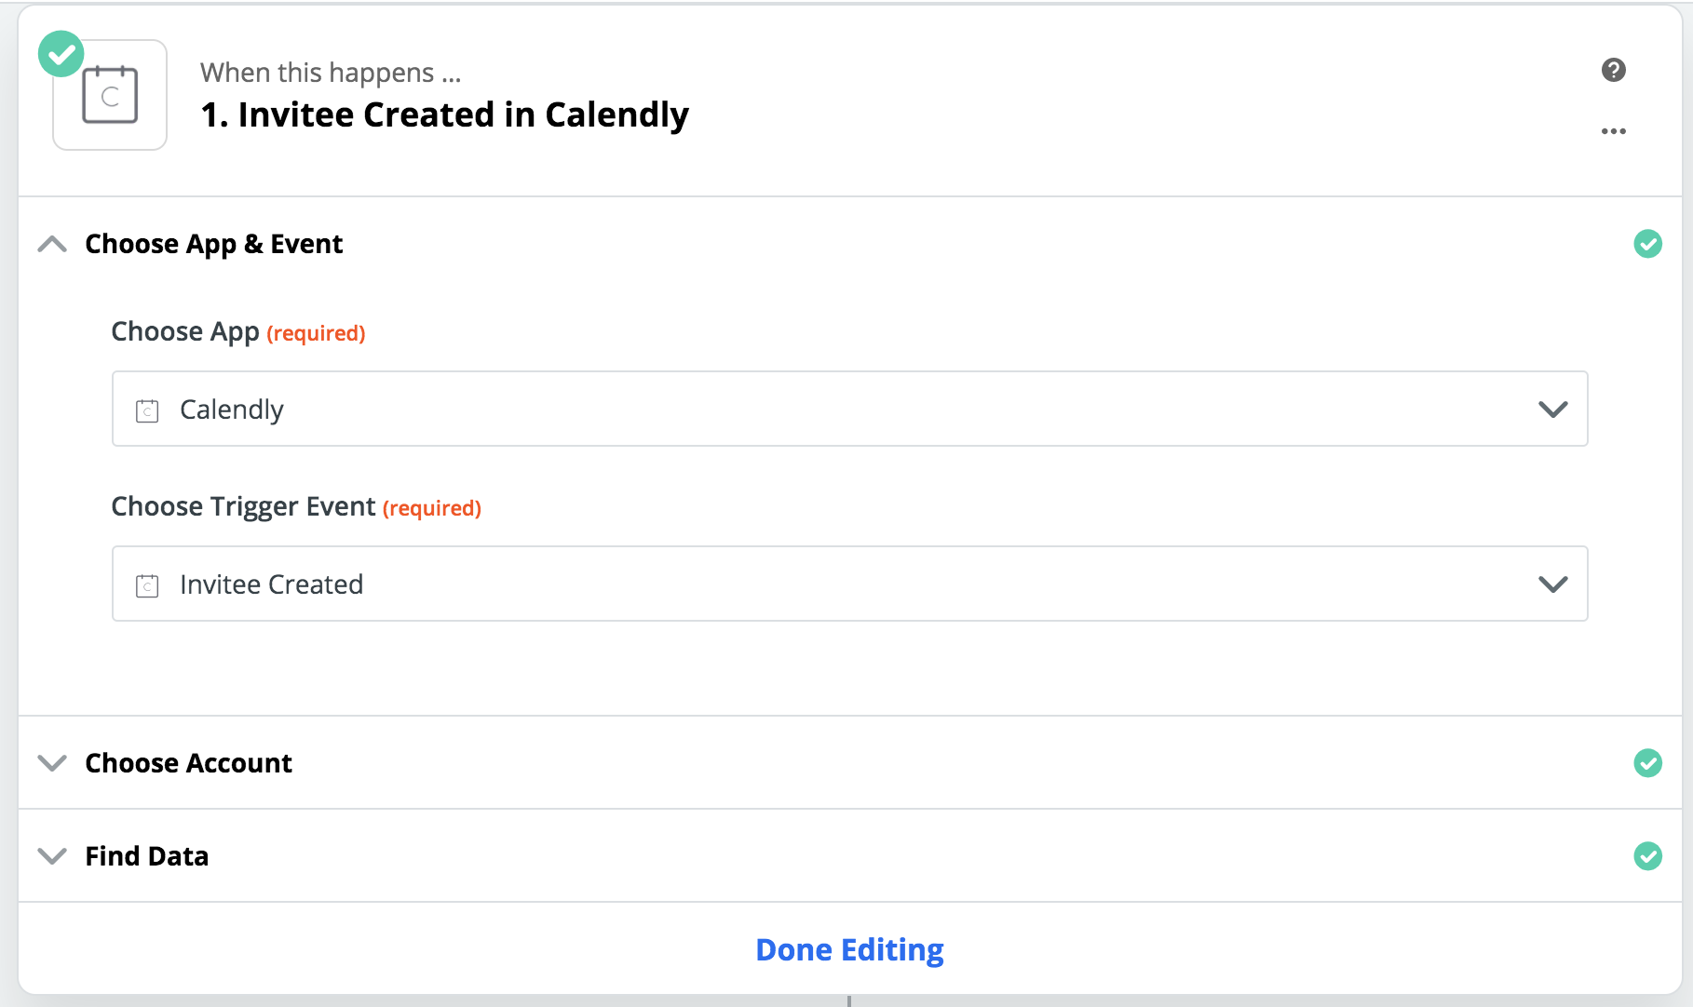Collapse the Choose App & Event section
Screen dimensions: 1693x1007
53,244
